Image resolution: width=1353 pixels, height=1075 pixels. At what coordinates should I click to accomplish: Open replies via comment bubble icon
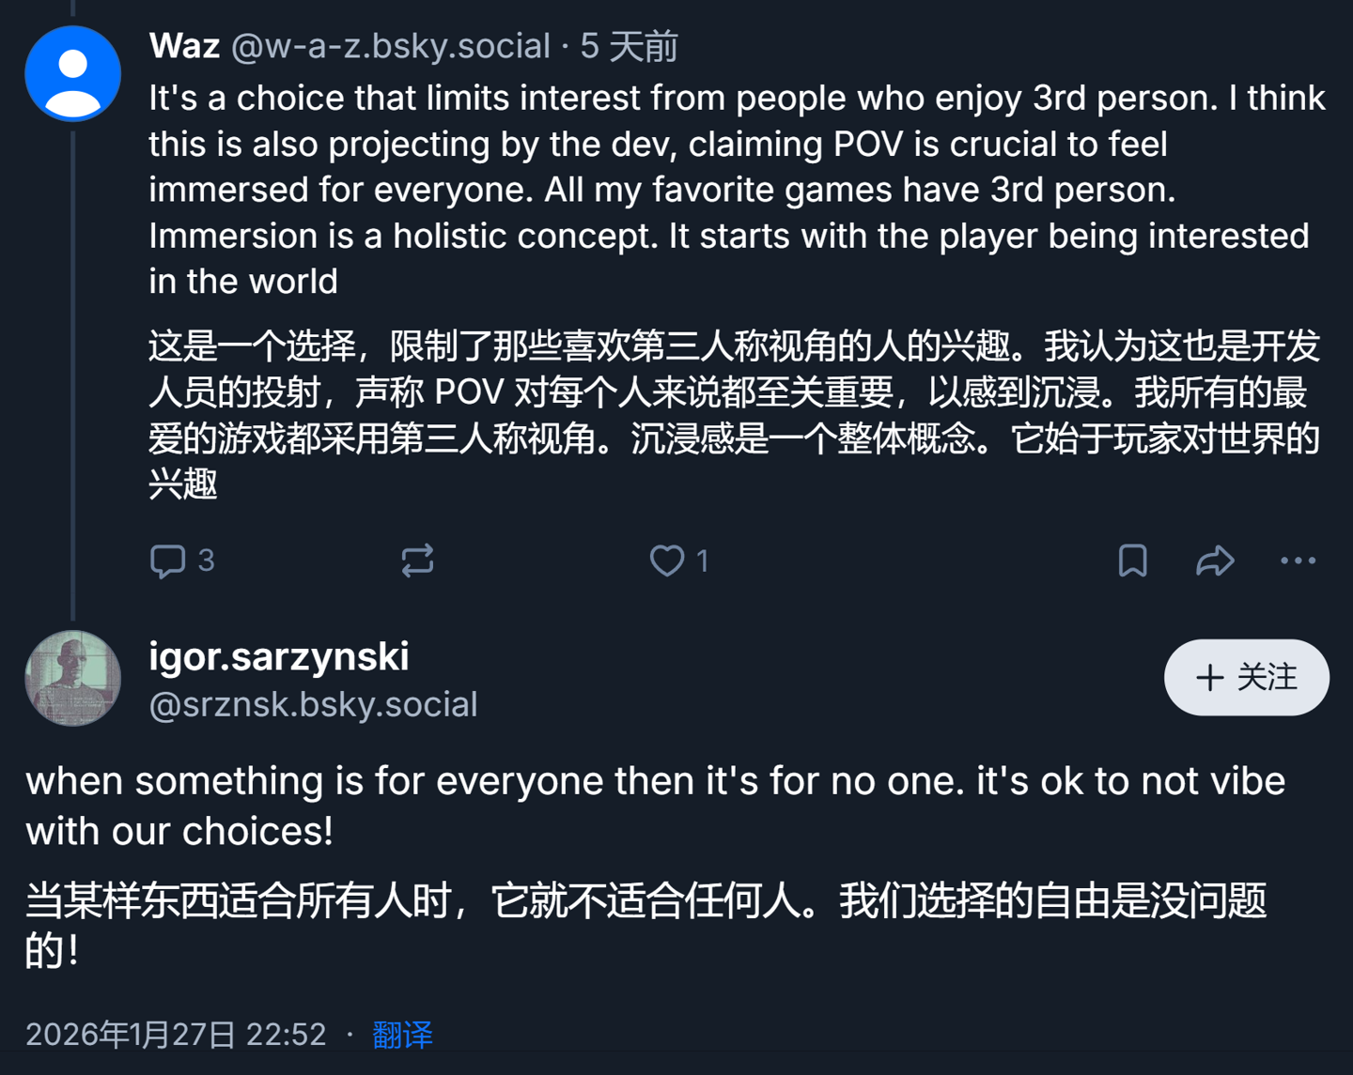pyautogui.click(x=168, y=561)
